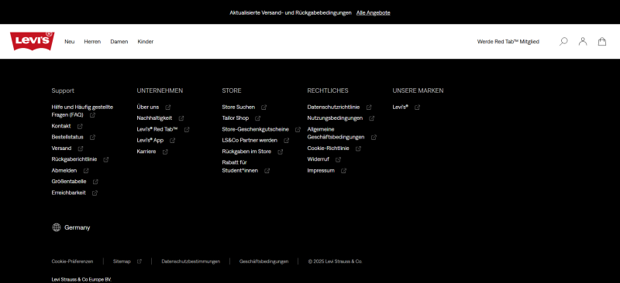Click external-link icon next to Abmelden
The width and height of the screenshot is (620, 283).
(x=86, y=171)
